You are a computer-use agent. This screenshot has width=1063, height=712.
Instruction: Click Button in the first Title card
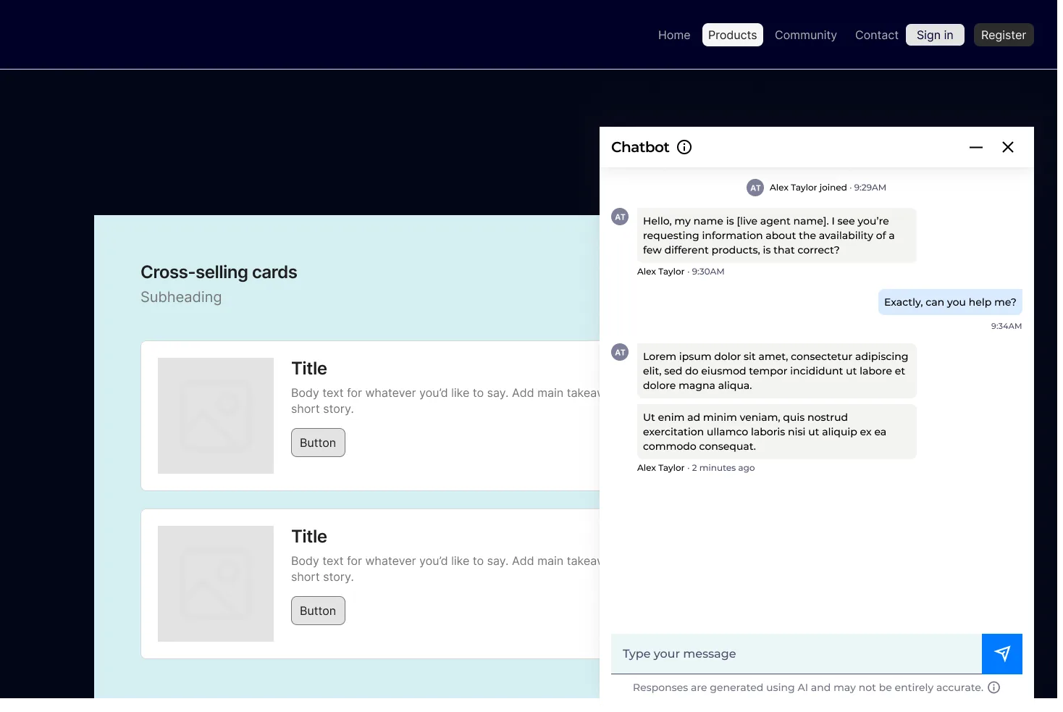[x=318, y=443]
